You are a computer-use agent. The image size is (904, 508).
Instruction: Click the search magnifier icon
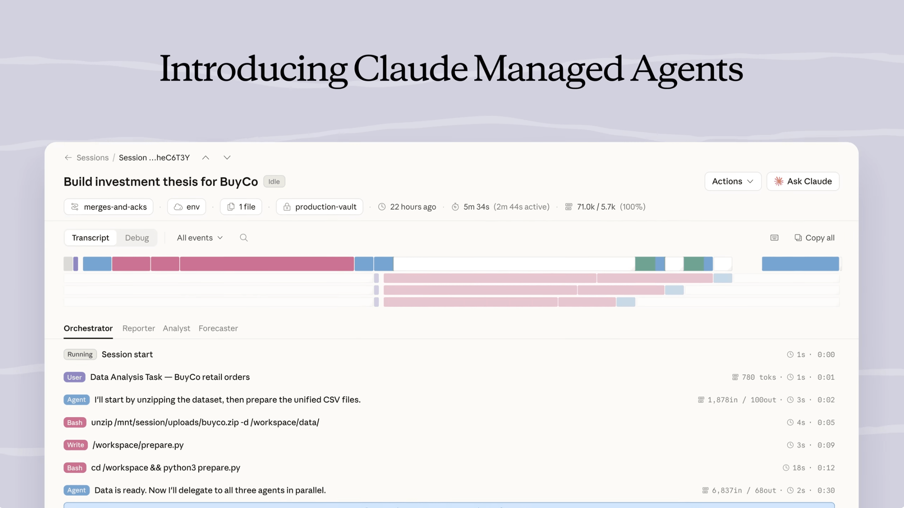[244, 238]
